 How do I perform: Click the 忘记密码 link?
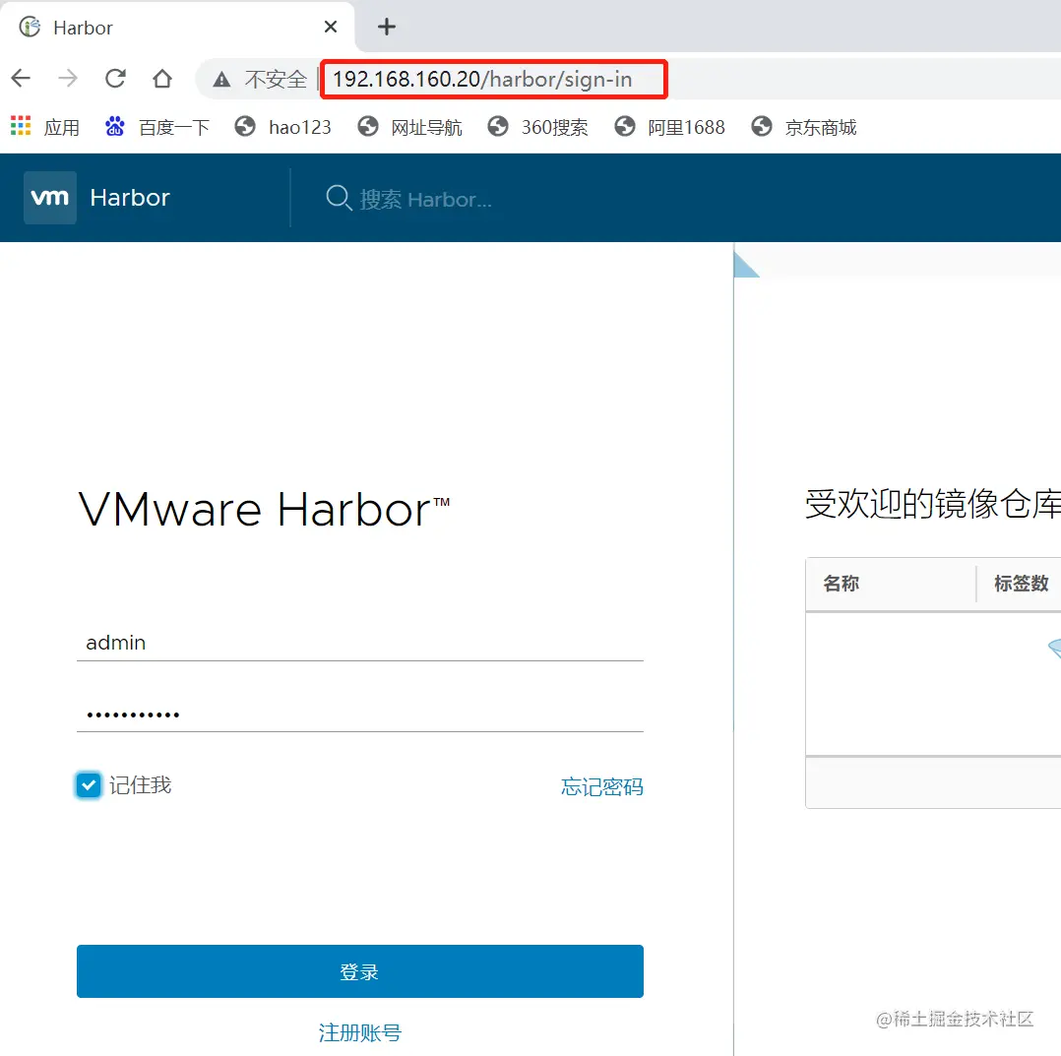point(602,786)
